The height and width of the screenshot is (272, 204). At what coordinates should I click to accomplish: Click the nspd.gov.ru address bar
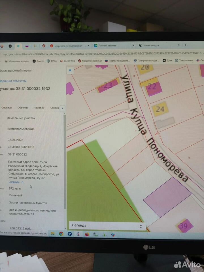pyautogui.click(x=102, y=54)
